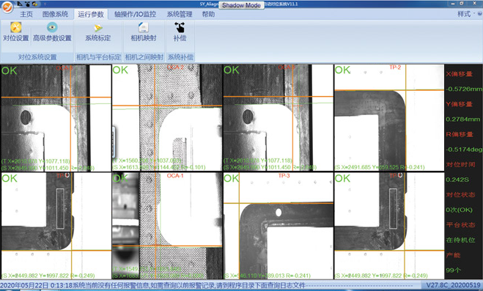Viewport: 483px width, 291px height.
Task: Select the TP-2 camera view
Action: point(389,117)
